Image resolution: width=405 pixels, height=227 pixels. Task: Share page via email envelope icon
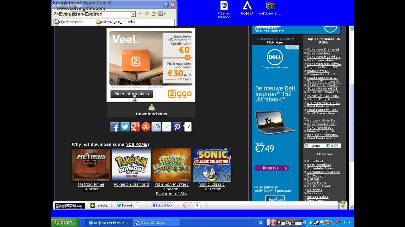click(167, 127)
